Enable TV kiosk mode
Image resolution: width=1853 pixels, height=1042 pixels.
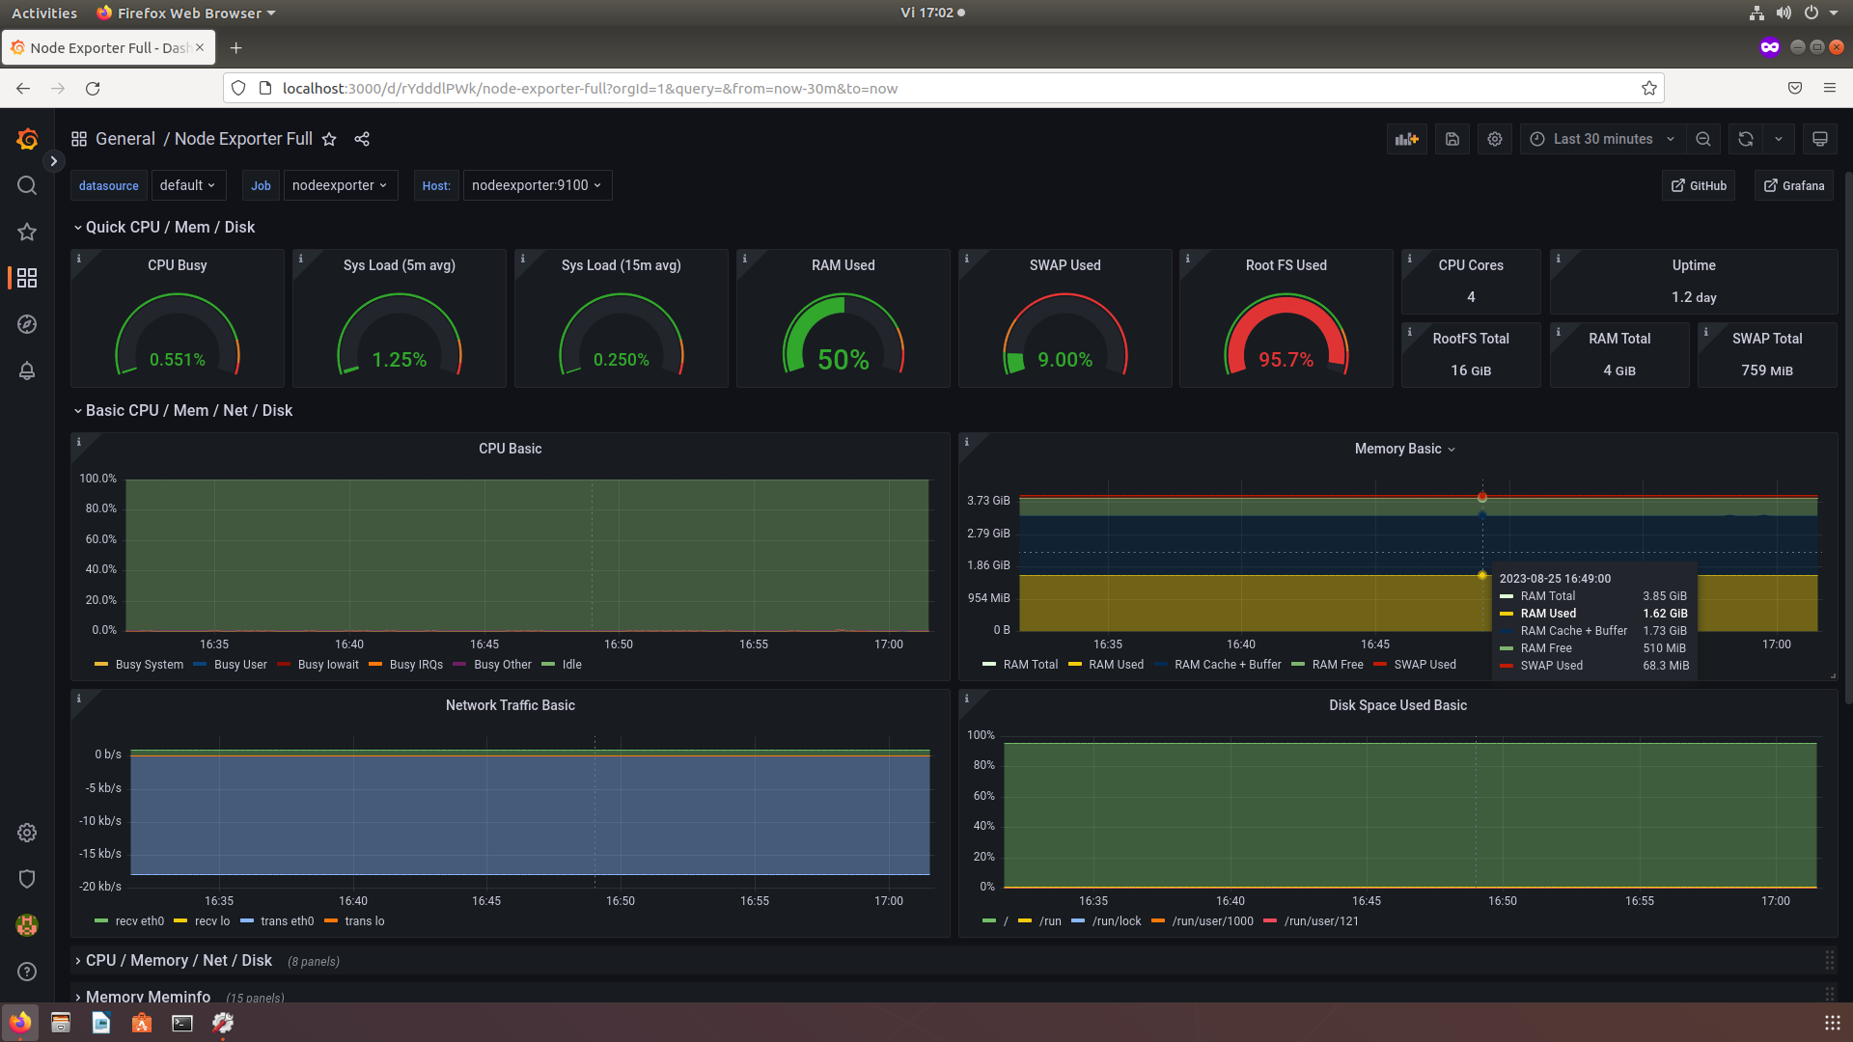click(x=1818, y=138)
